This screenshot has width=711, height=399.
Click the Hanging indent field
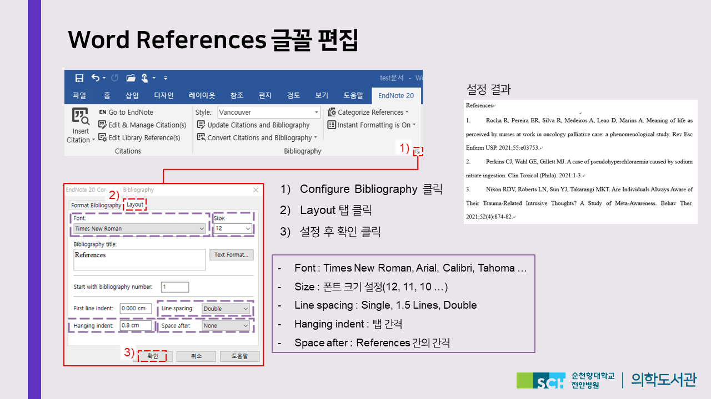[x=136, y=325]
